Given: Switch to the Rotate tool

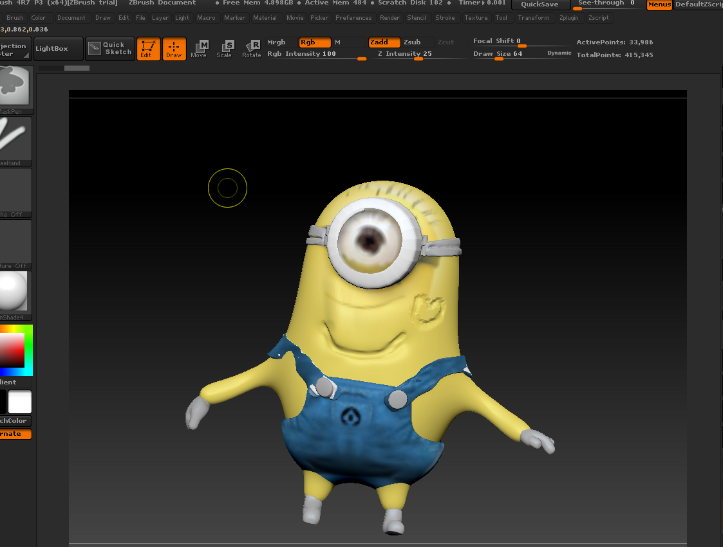Looking at the screenshot, I should 251,49.
